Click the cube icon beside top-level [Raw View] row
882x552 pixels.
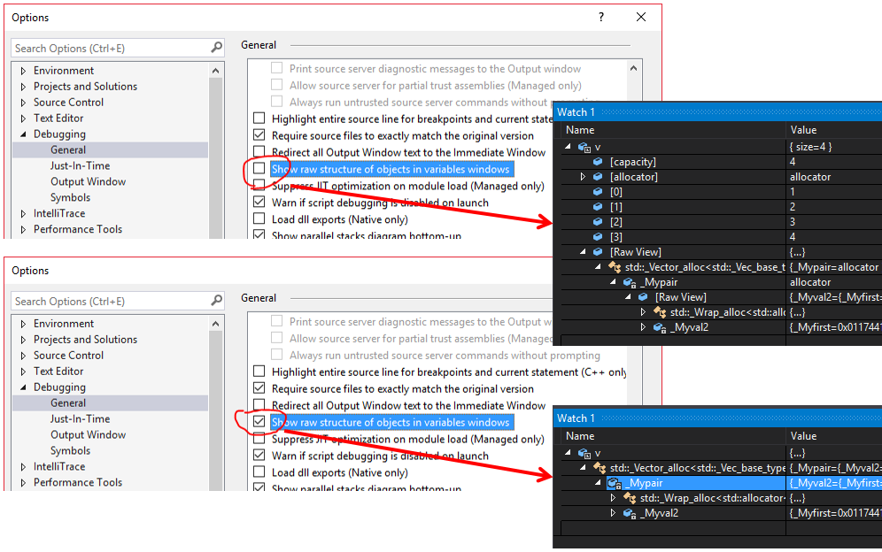(598, 252)
